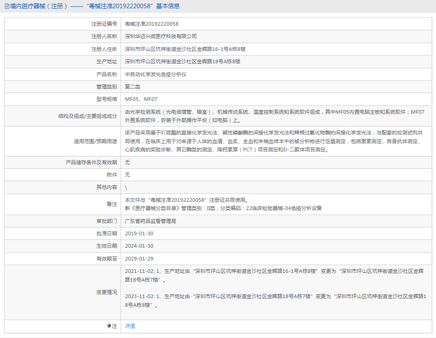Click the 备注 row label

(112, 204)
